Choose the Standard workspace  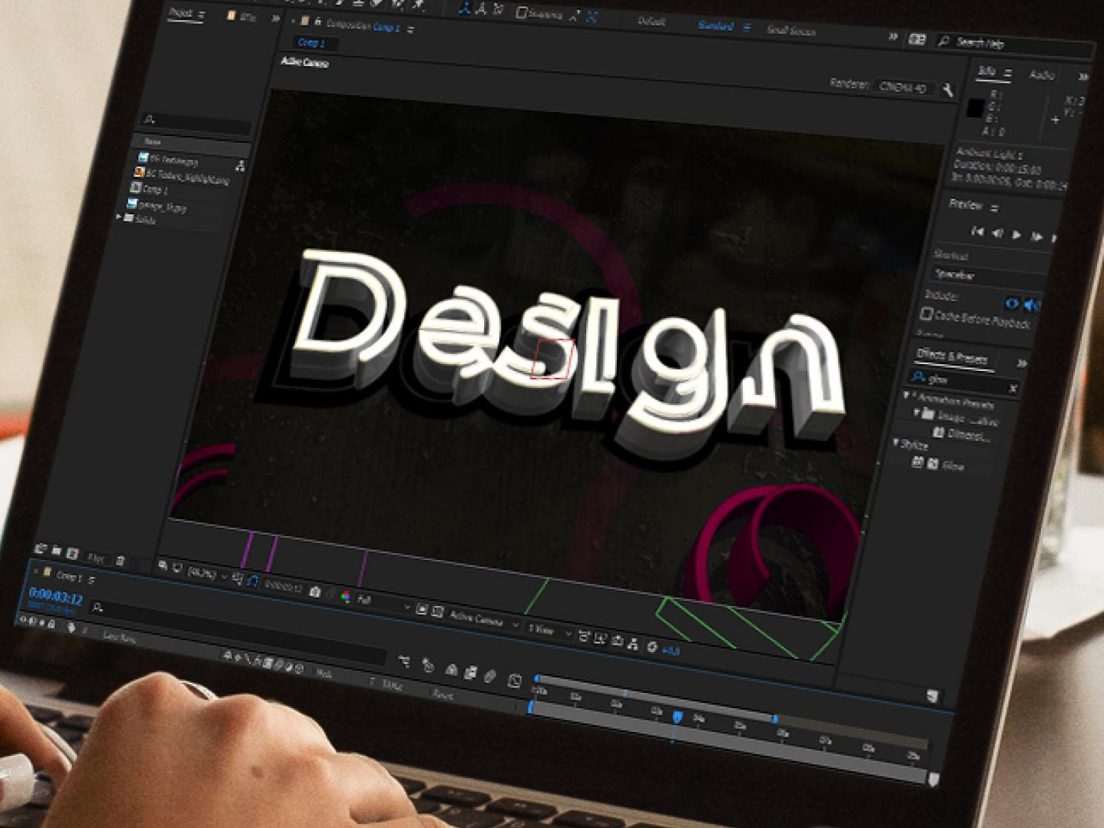(x=715, y=25)
